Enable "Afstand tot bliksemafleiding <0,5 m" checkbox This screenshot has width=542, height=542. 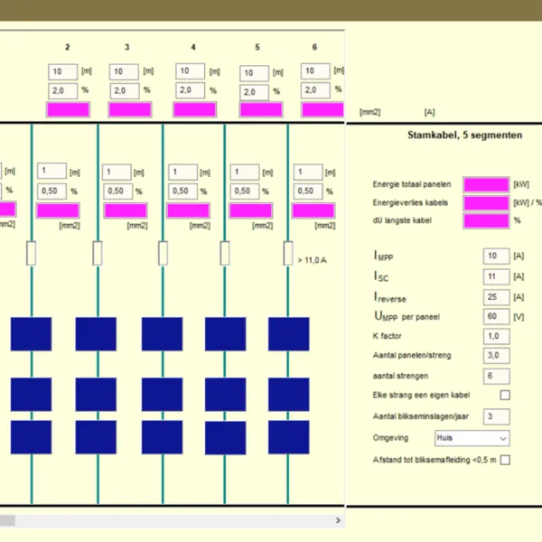[x=505, y=460]
